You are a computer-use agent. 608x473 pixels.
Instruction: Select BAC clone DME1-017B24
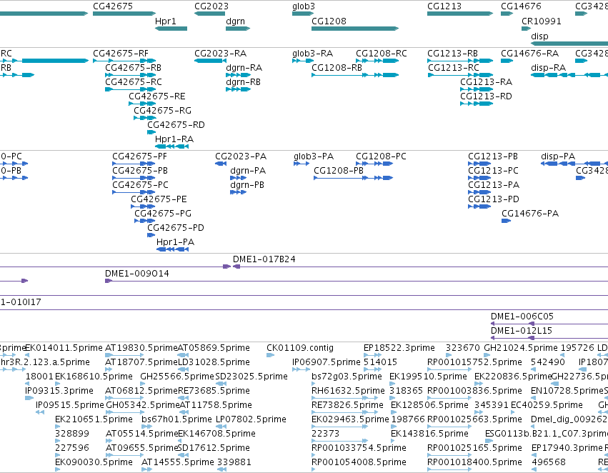click(264, 259)
